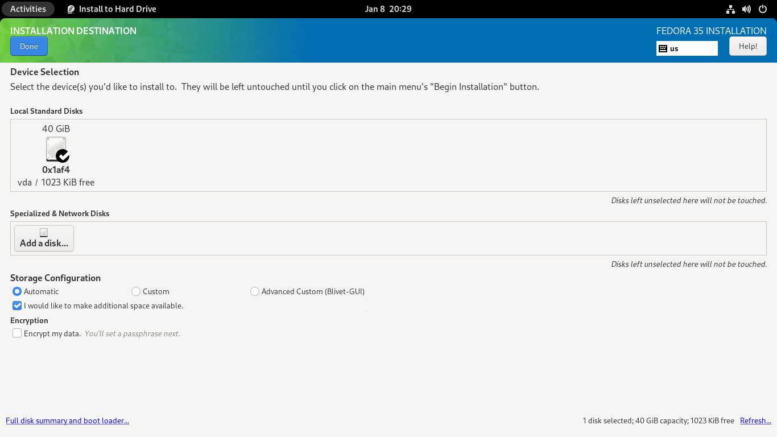The height and width of the screenshot is (437, 777).
Task: Select the 40 GiB vda hard disk icon
Action: coord(56,149)
